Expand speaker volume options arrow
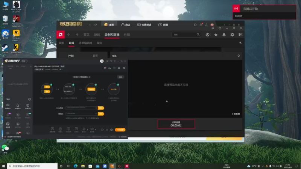The width and height of the screenshot is (301, 169). point(95,129)
